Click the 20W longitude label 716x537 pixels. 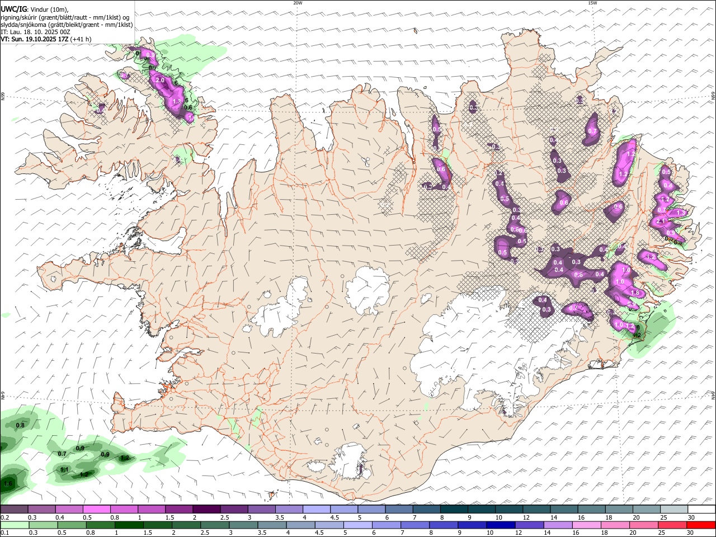coord(298,3)
